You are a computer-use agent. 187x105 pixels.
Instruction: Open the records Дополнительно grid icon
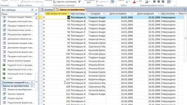point(112,2)
